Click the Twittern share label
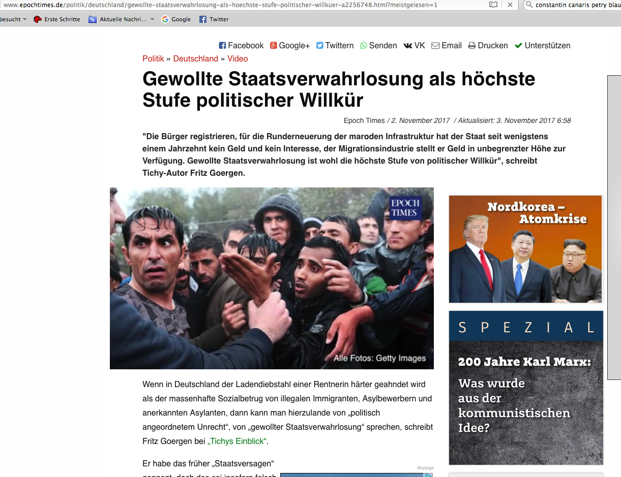The image size is (621, 477). pyautogui.click(x=339, y=46)
